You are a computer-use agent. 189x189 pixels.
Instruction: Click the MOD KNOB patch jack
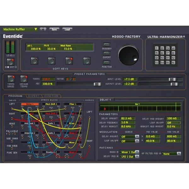pyautogui.click(x=12, y=148)
